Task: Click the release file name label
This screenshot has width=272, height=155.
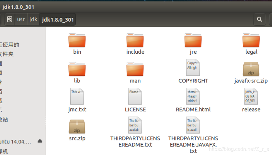Action: (x=251, y=110)
